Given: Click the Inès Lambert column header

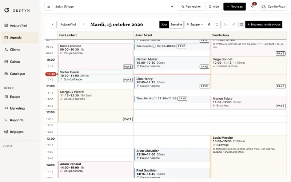Looking at the screenshot, I should (x=95, y=35).
